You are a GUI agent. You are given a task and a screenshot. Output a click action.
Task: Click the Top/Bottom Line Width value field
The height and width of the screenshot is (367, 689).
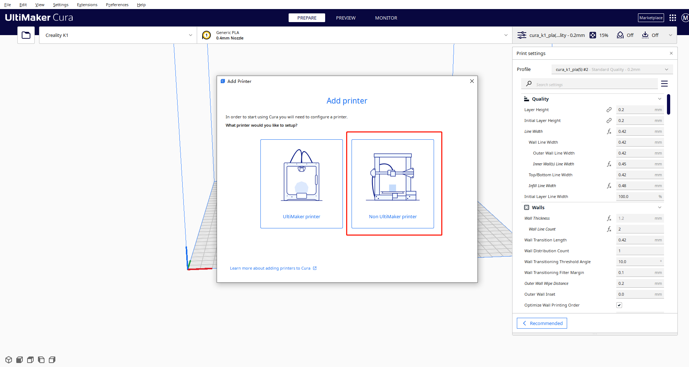[x=640, y=175]
